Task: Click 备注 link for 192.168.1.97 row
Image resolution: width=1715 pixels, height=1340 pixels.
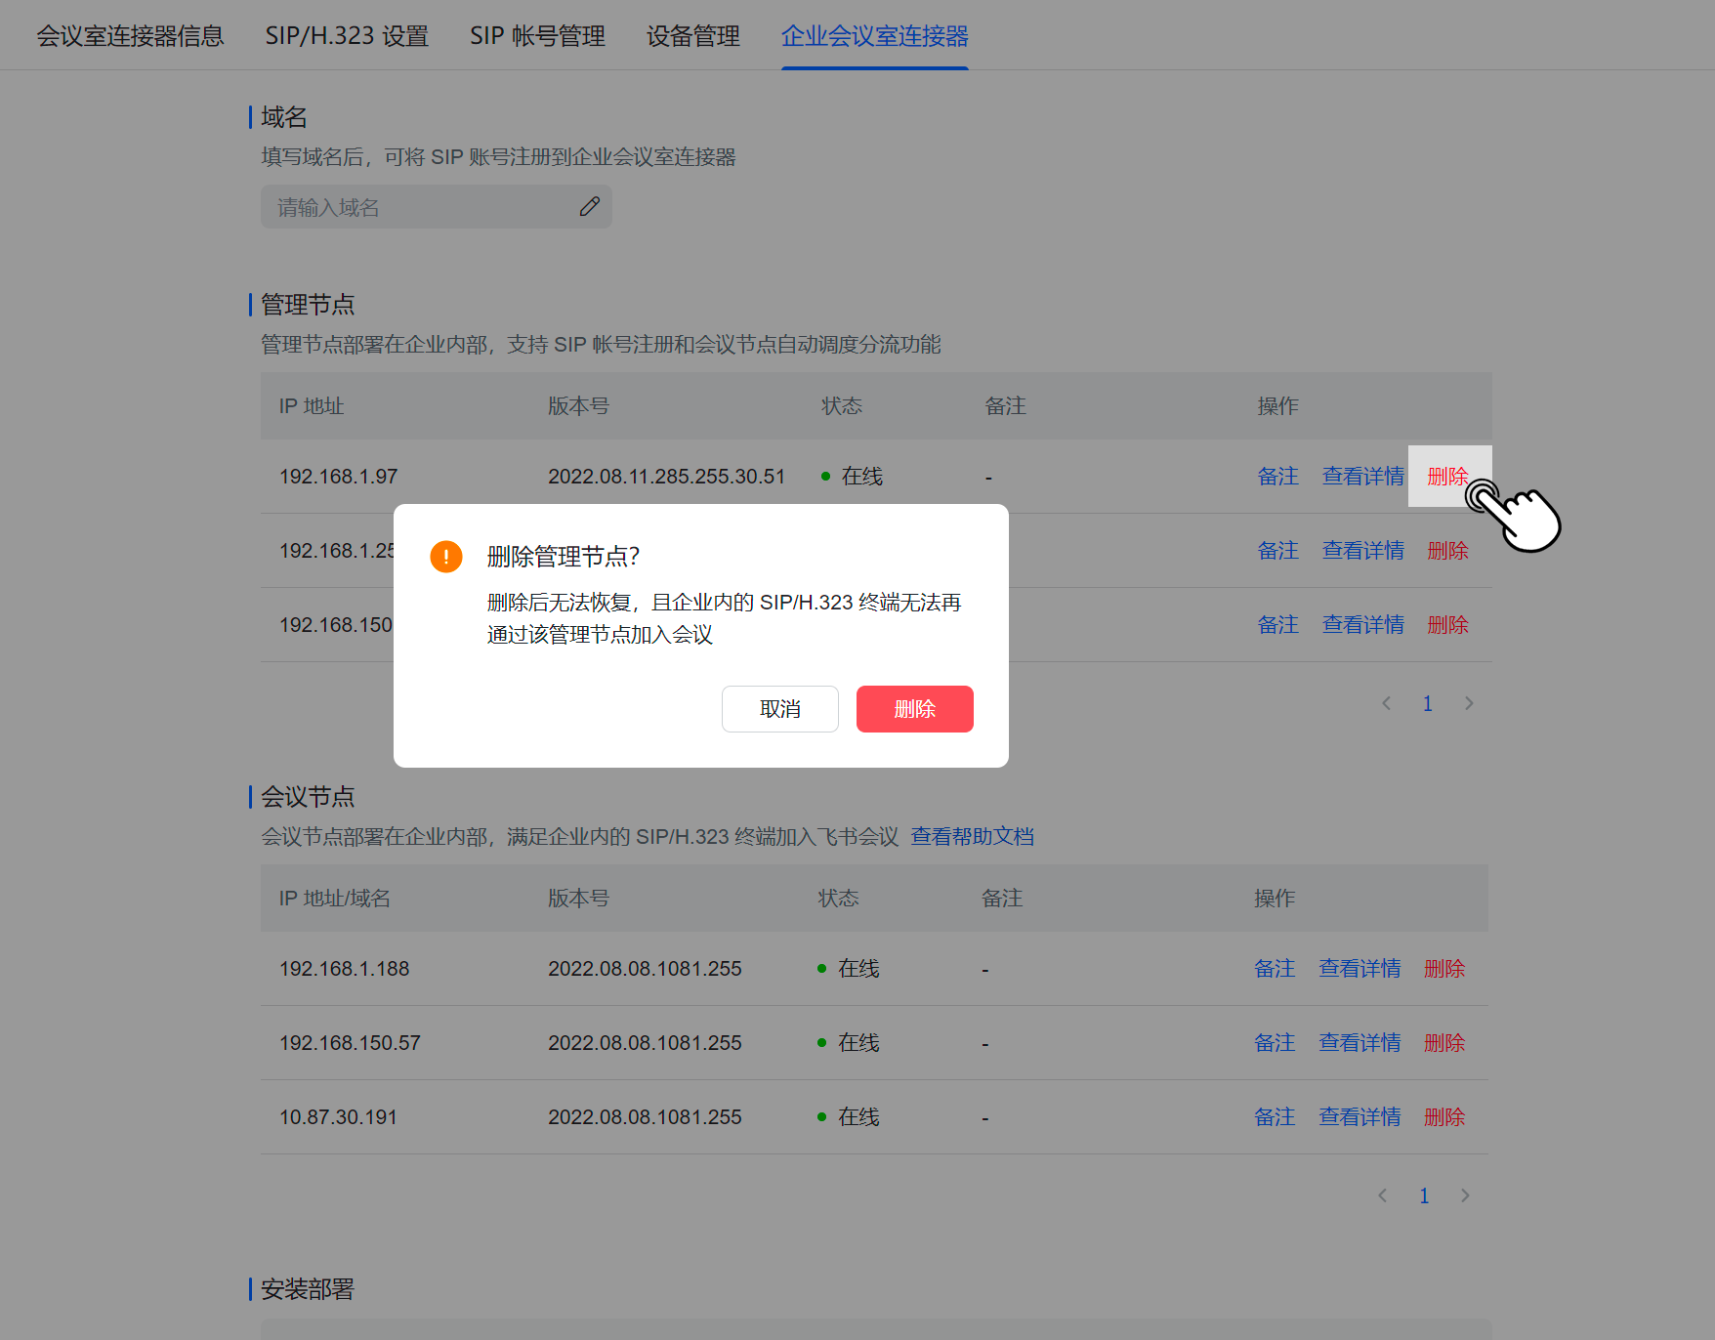Action: (1277, 477)
